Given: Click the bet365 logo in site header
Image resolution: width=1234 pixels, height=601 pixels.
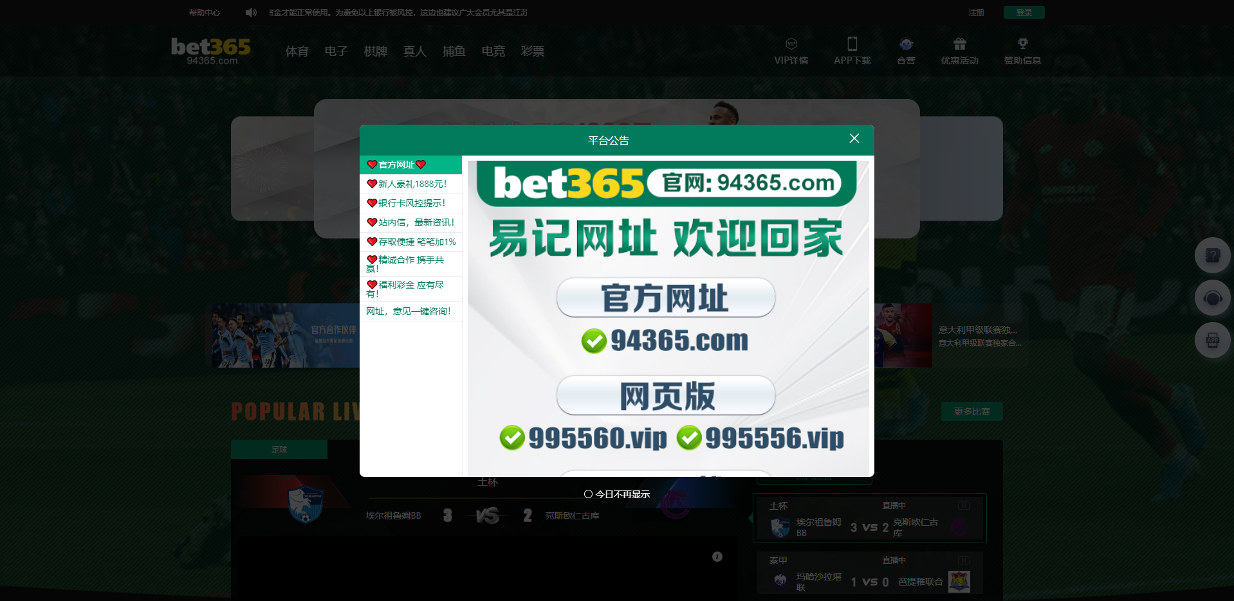Looking at the screenshot, I should (211, 51).
